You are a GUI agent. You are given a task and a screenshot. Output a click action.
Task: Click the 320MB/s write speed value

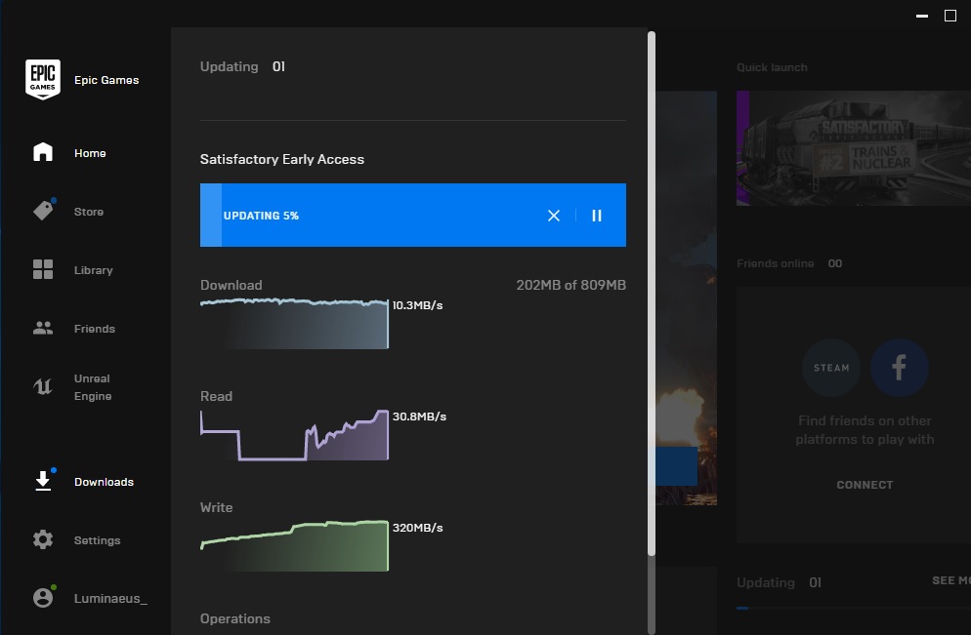[x=417, y=528]
